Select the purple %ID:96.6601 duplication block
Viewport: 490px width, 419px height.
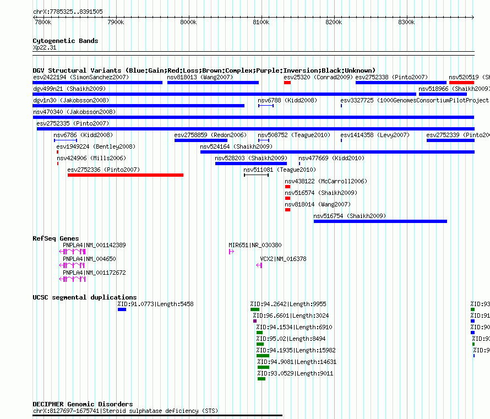tap(255, 321)
